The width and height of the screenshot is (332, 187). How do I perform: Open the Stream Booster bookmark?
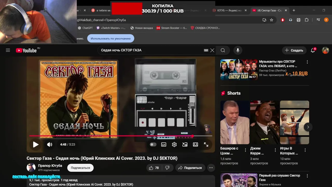click(172, 28)
